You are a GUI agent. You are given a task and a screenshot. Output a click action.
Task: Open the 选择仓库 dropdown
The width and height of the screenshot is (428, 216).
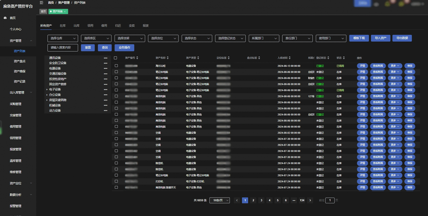coord(63,38)
